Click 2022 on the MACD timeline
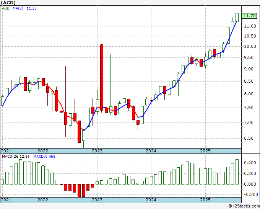The height and width of the screenshot is (209, 260). pos(43,200)
